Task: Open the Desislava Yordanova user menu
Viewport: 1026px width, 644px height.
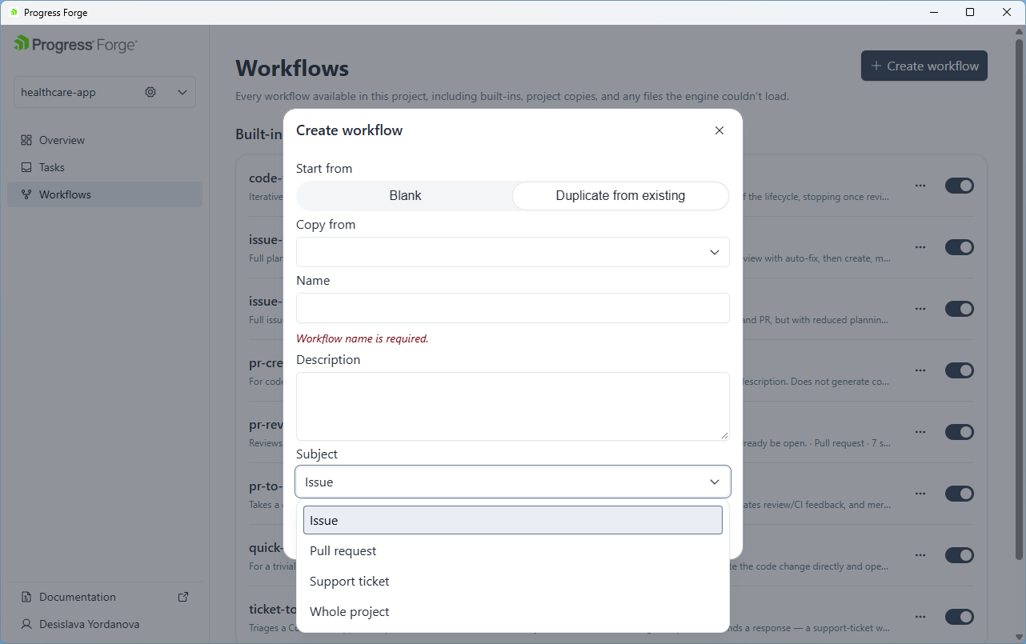Action: click(x=105, y=624)
